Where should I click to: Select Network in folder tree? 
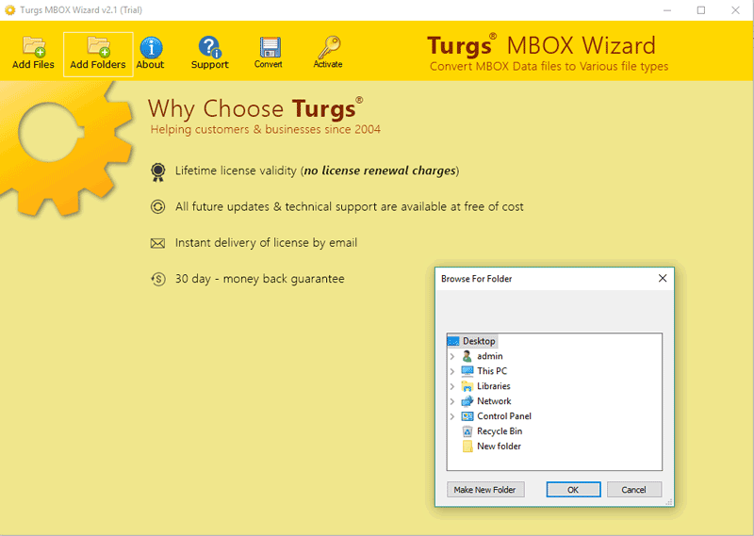494,401
